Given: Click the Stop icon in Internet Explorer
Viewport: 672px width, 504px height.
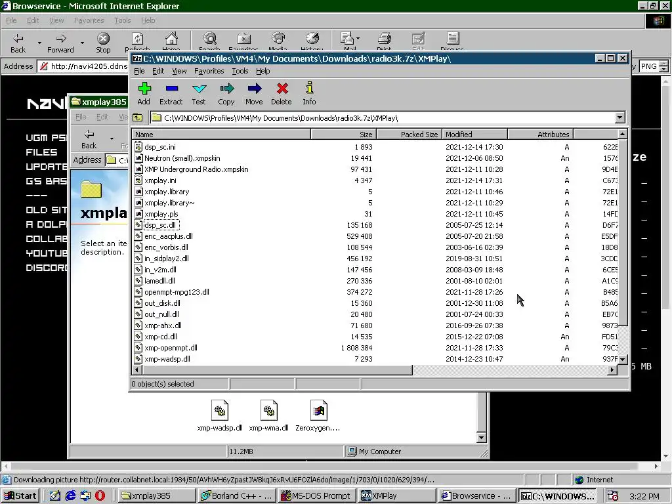Looking at the screenshot, I should [x=103, y=39].
